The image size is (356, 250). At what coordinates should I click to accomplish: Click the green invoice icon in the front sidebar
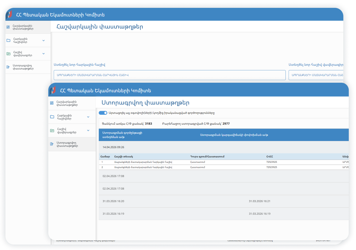pos(52,130)
